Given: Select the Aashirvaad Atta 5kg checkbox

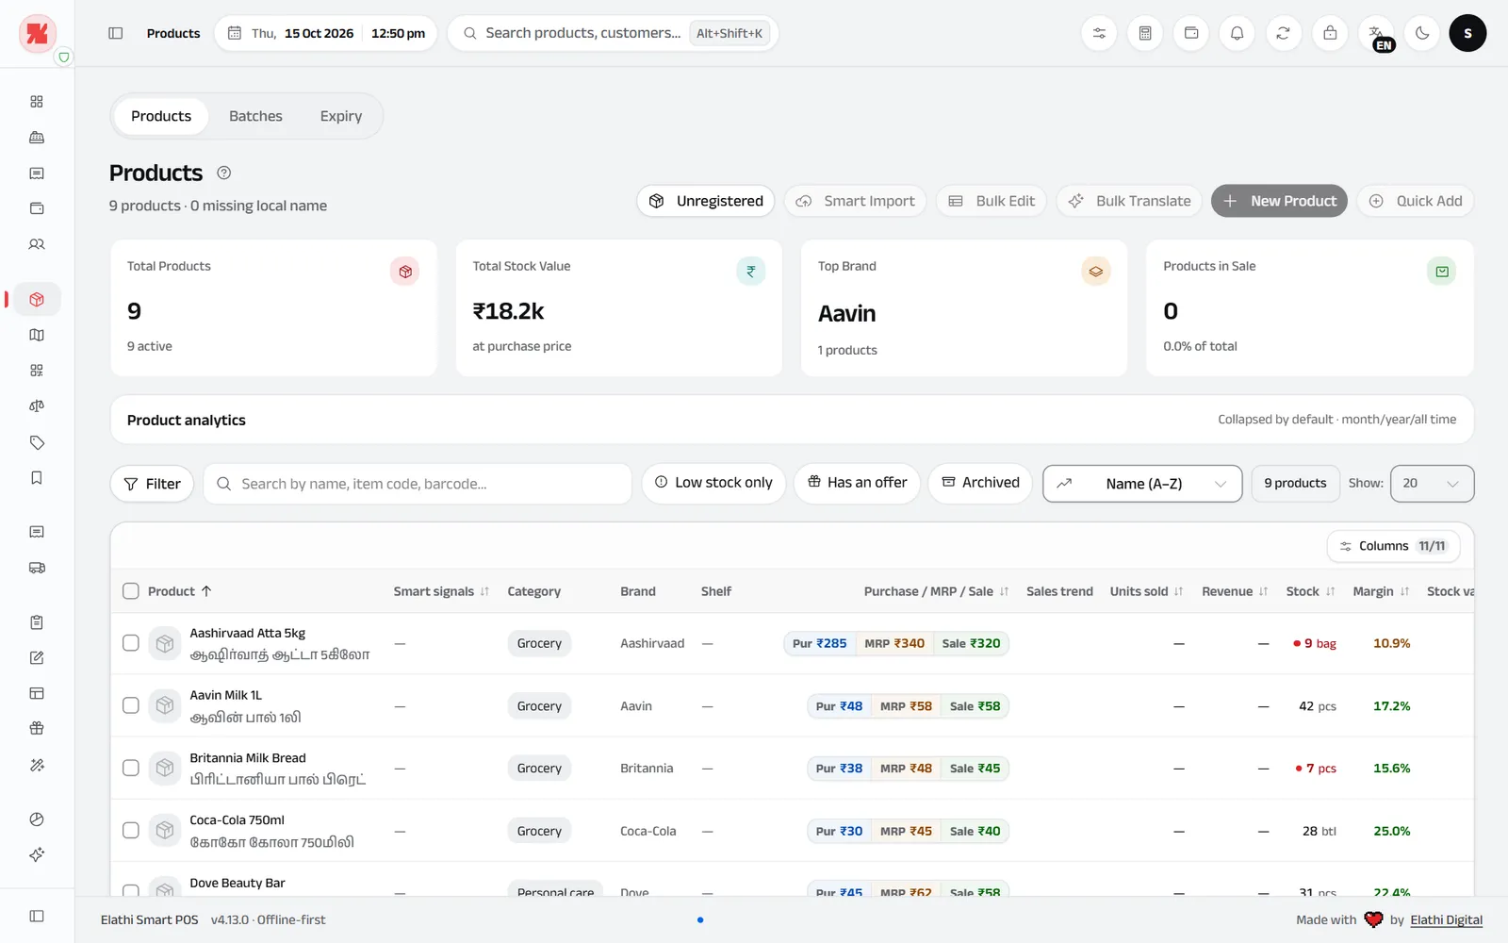Looking at the screenshot, I should tap(131, 643).
